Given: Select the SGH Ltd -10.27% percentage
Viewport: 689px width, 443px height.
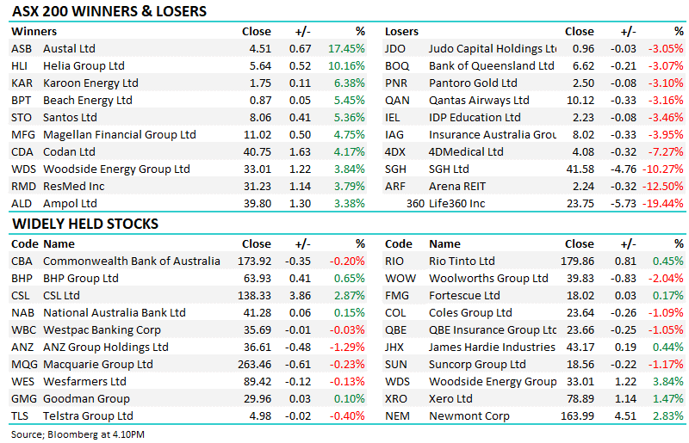Looking at the screenshot, I should (x=662, y=169).
